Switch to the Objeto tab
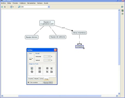The image size is (125, 98). pyautogui.click(x=36, y=79)
